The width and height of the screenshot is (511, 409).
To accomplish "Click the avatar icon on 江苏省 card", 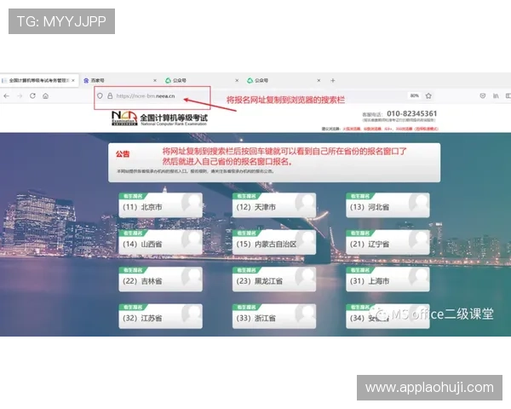I will coord(192,314).
